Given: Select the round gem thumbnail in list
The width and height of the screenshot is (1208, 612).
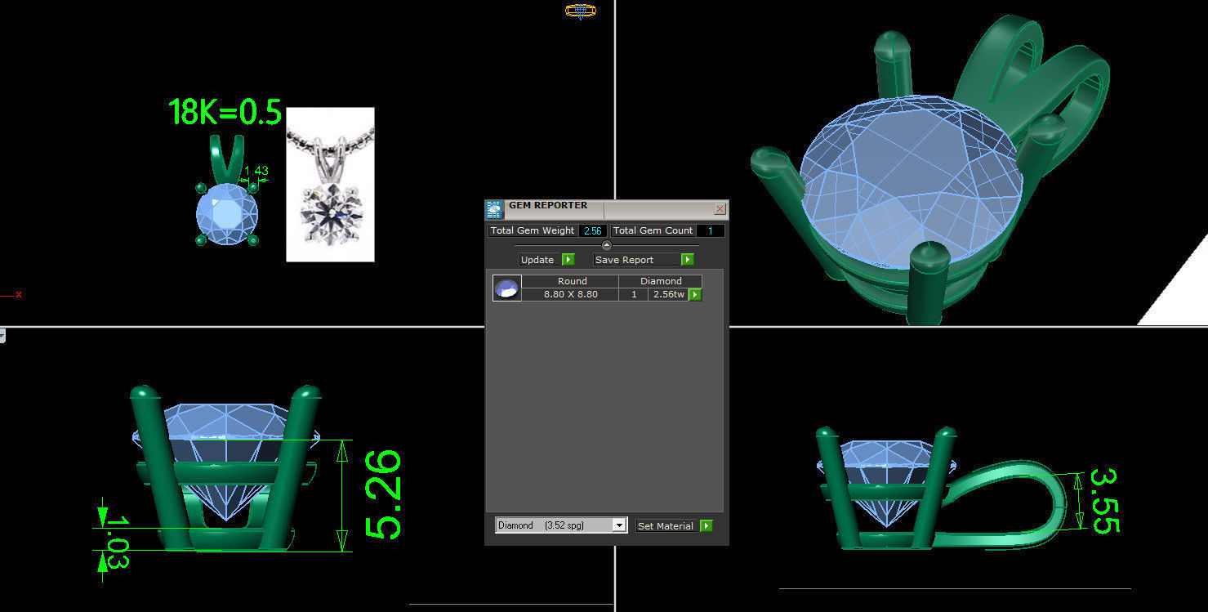Looking at the screenshot, I should tap(506, 288).
